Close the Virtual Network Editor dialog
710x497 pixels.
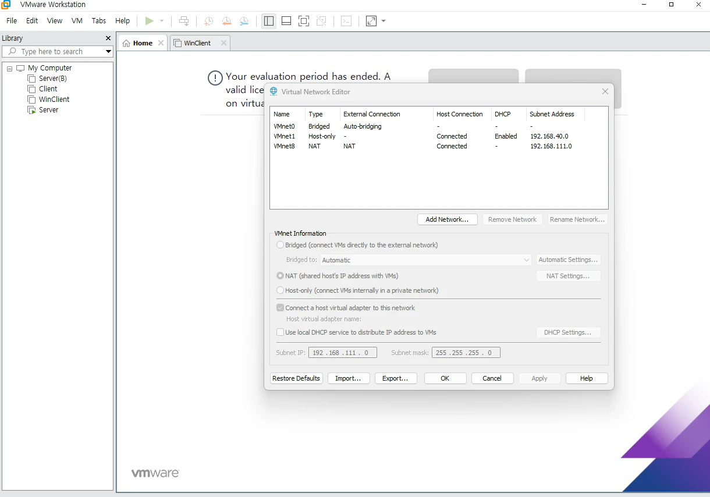pyautogui.click(x=605, y=92)
